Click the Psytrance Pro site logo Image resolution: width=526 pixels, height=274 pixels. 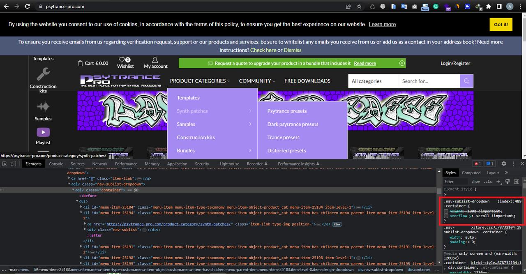(120, 81)
